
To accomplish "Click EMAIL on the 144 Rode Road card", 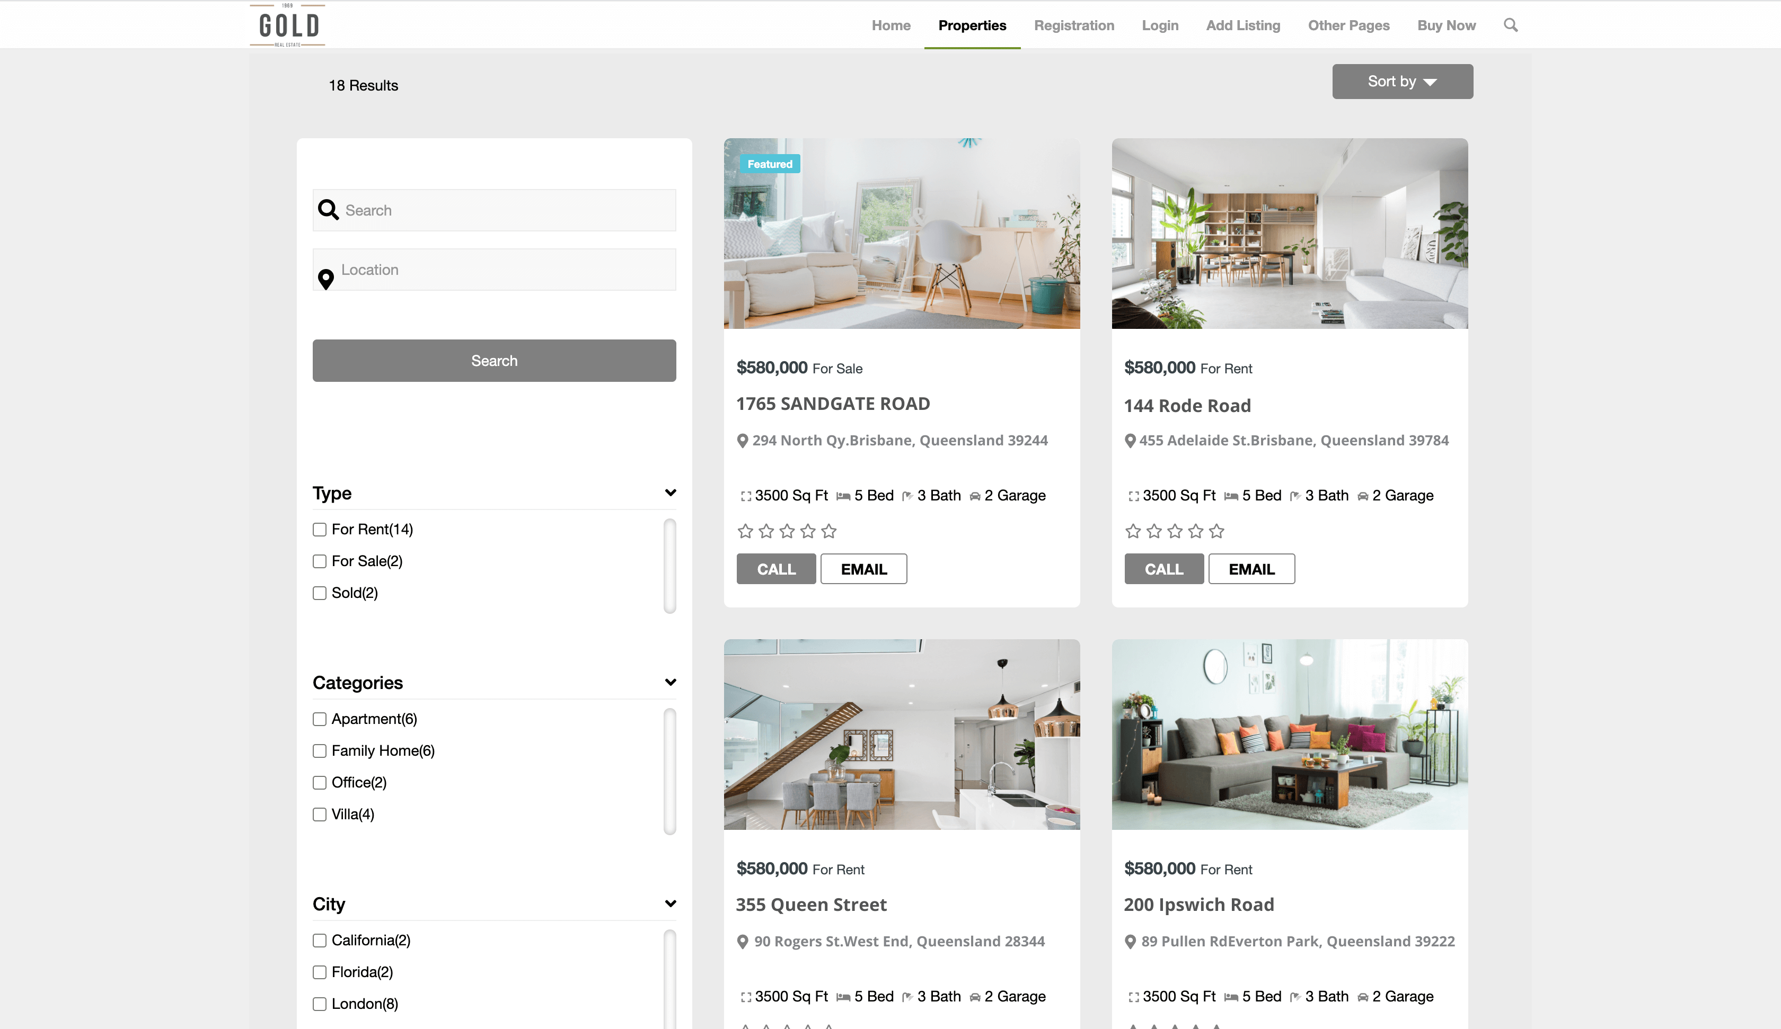I will [1251, 569].
